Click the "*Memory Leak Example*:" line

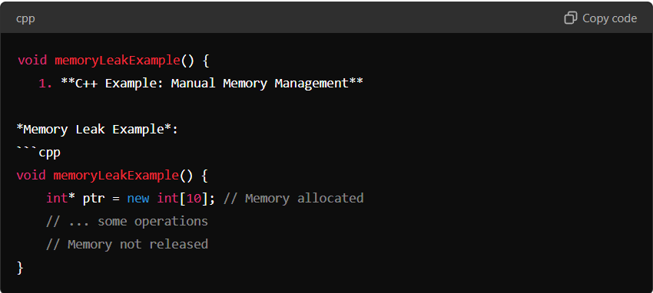[x=98, y=130]
